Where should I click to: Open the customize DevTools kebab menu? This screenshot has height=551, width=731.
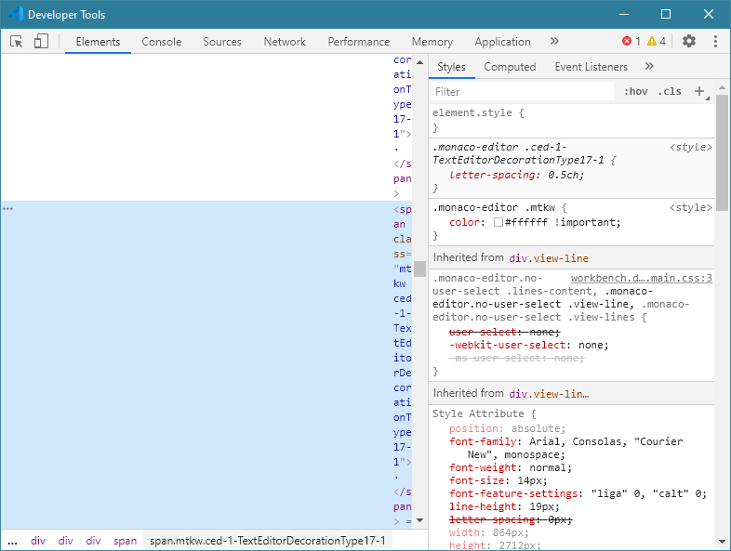pos(715,41)
